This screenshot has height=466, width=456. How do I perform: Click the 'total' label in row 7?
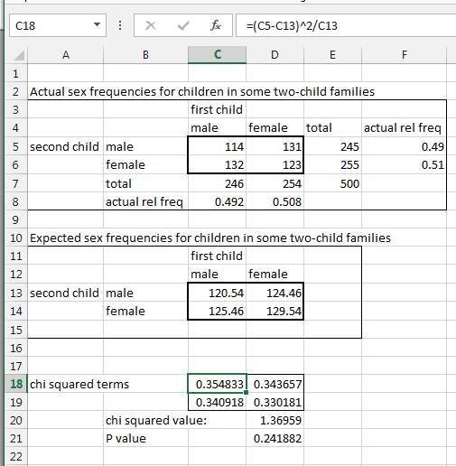pyautogui.click(x=118, y=183)
